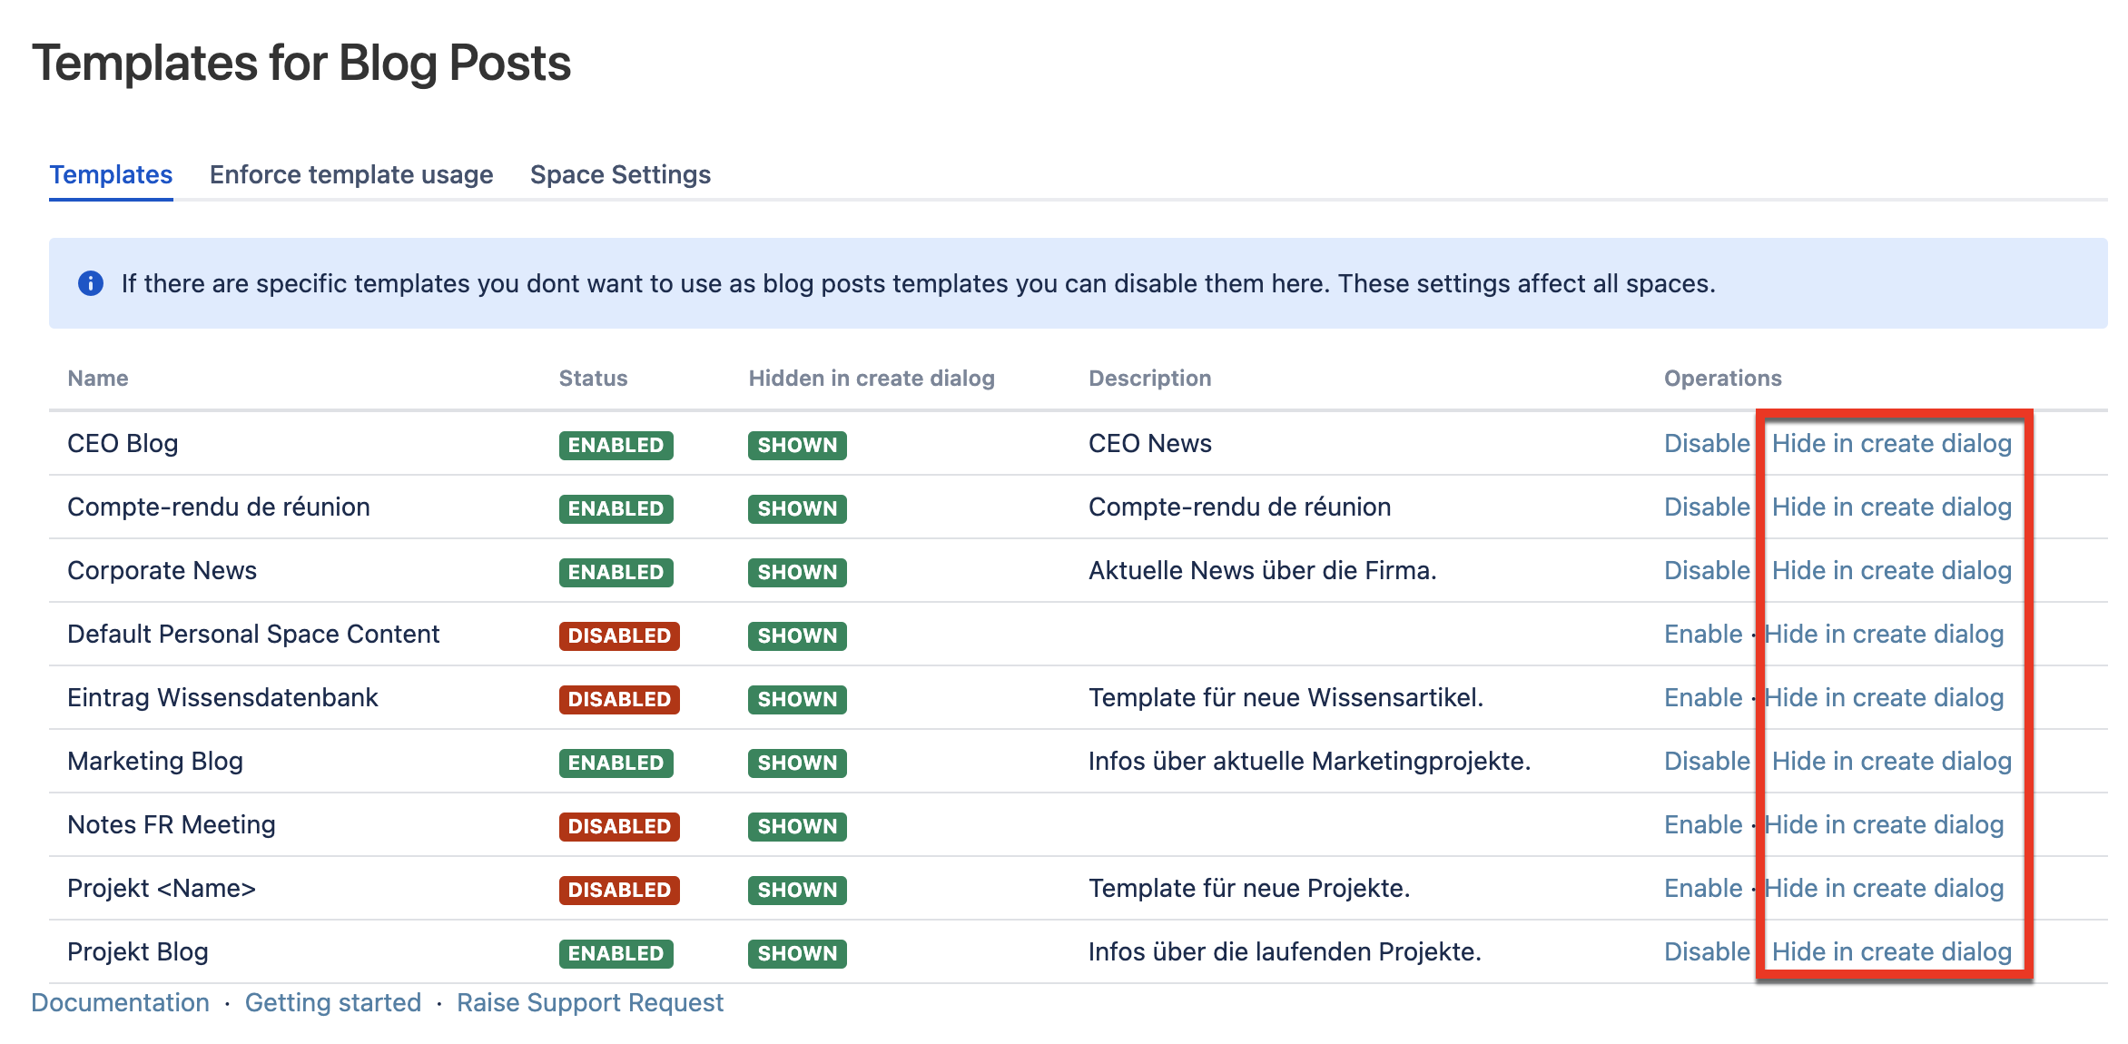Viewport: 2128px width, 1044px height.
Task: Disable Compte-rendu de réunion template
Action: coord(1706,507)
